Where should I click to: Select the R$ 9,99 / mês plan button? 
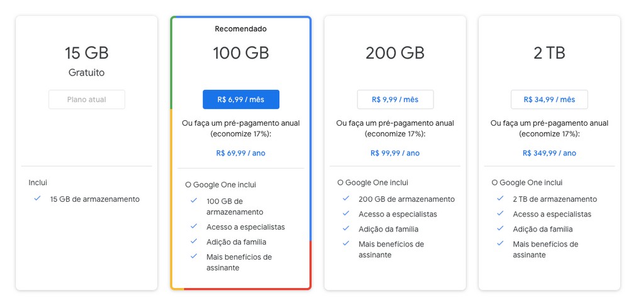click(395, 99)
